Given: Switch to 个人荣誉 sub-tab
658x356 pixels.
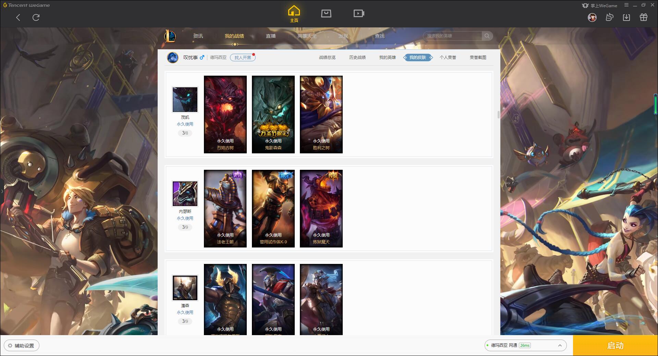Looking at the screenshot, I should (448, 58).
